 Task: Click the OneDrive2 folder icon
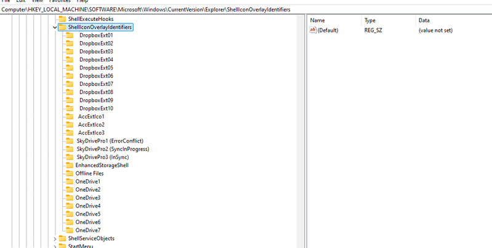click(69, 190)
